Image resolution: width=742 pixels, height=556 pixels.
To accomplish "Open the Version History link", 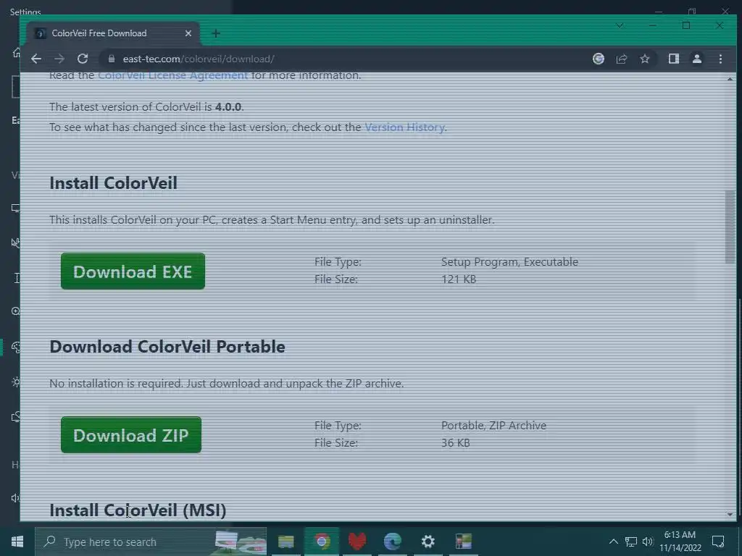I will click(404, 127).
